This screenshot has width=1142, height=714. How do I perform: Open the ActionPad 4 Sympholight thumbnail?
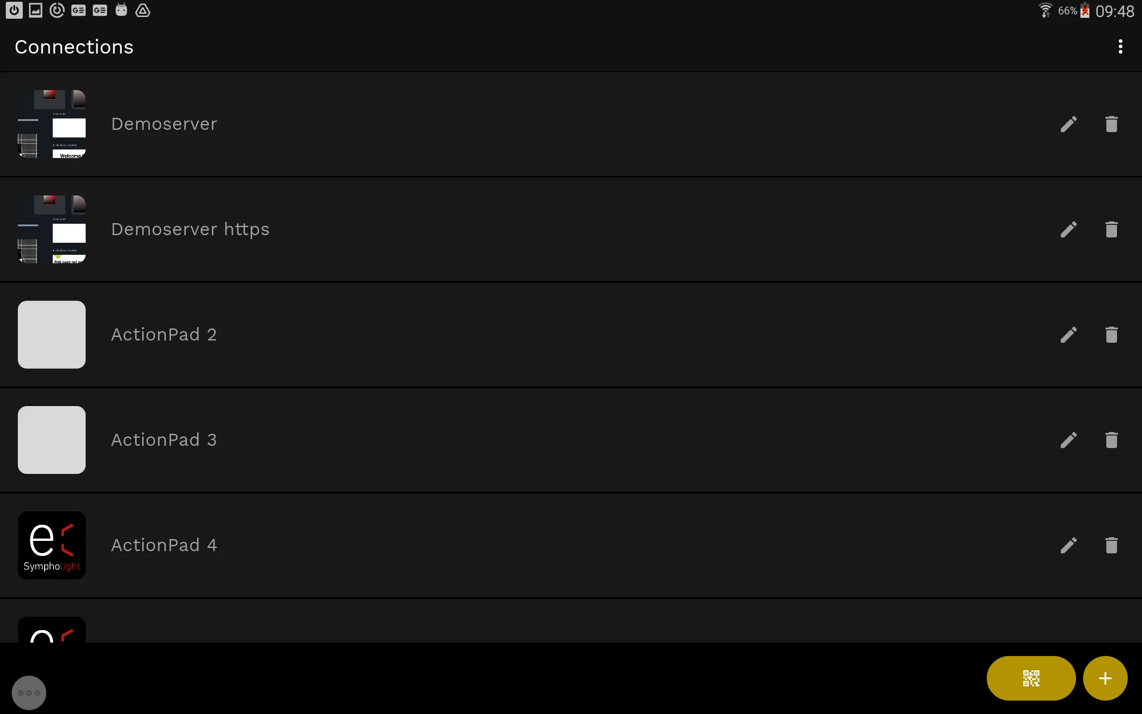52,545
